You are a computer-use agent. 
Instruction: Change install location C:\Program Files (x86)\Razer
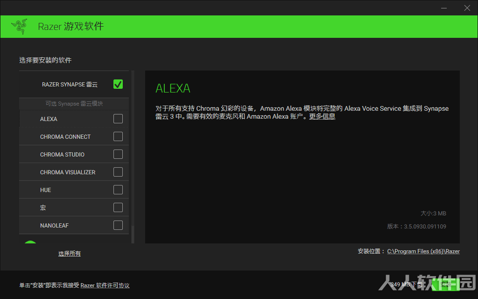point(423,251)
